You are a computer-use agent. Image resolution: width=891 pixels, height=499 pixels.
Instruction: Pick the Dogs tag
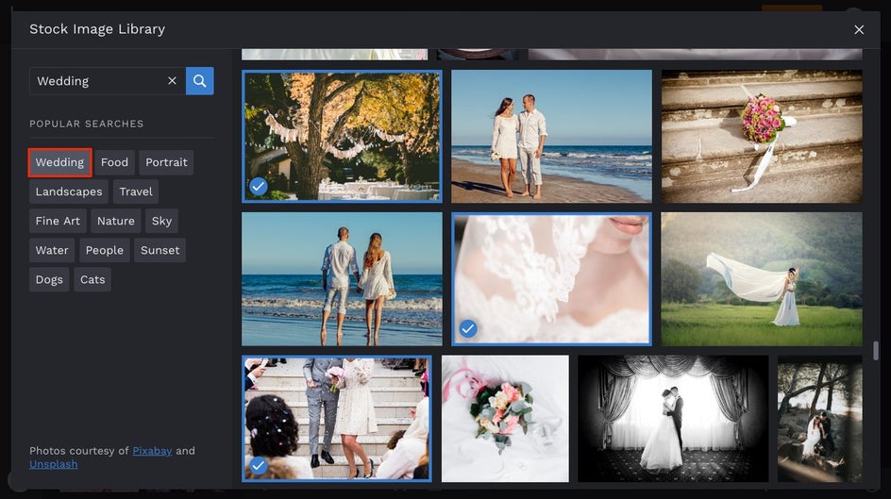[49, 280]
